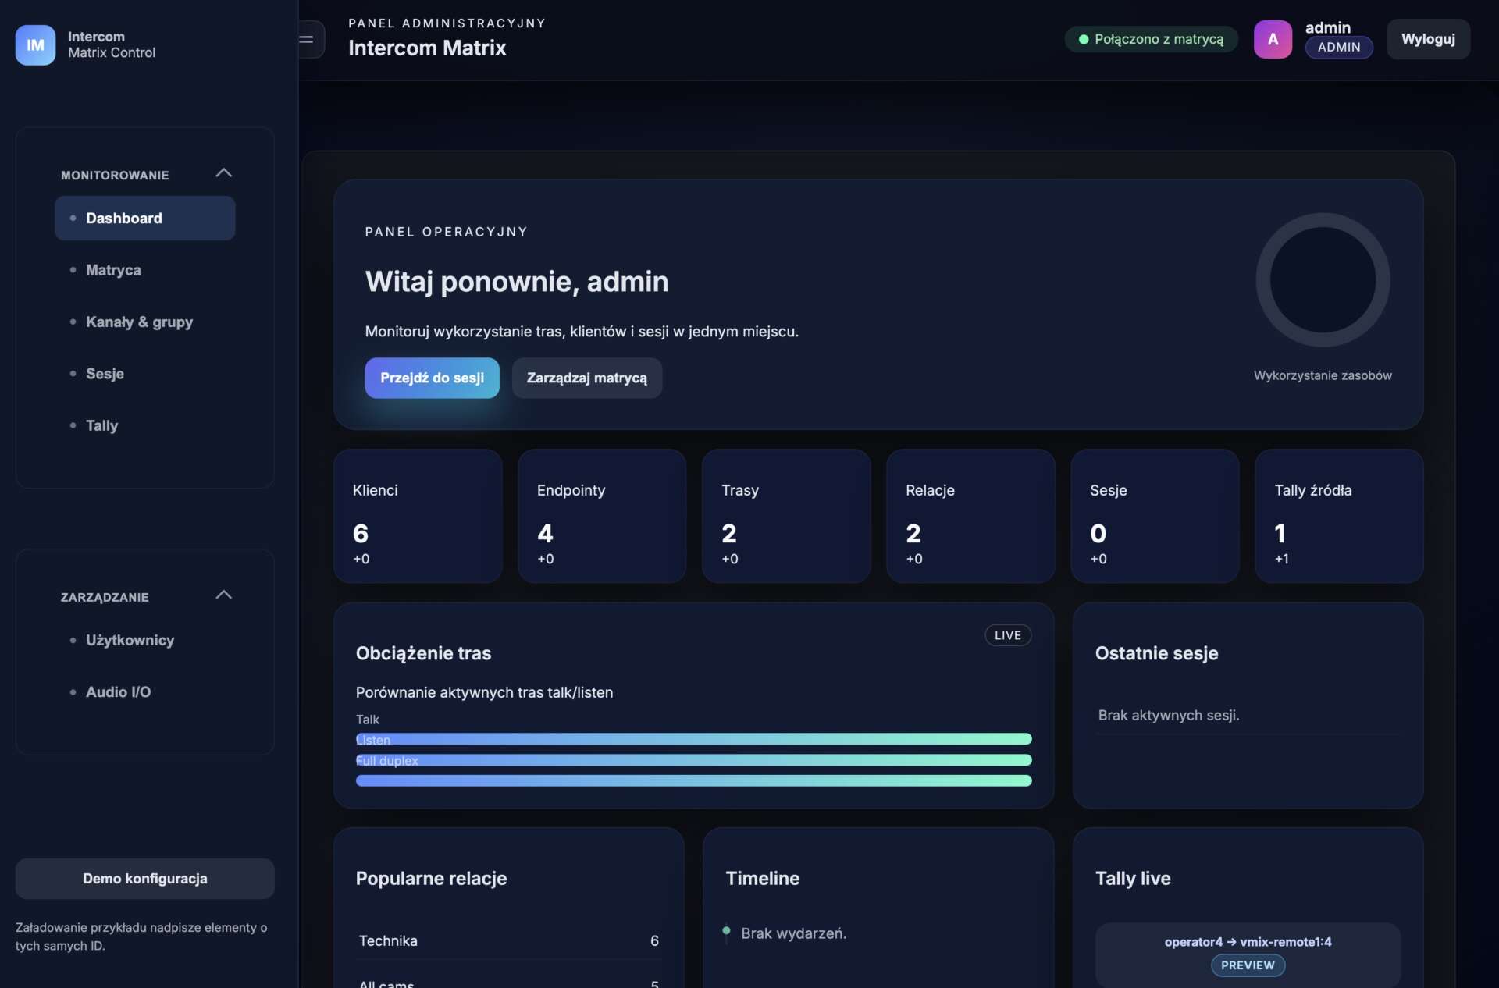Screen dimensions: 1499x988
Task: Open the Użytkownicy management page
Action: coord(130,641)
